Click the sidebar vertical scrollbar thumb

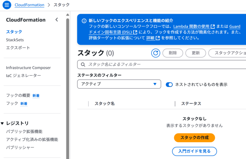coord(68,89)
